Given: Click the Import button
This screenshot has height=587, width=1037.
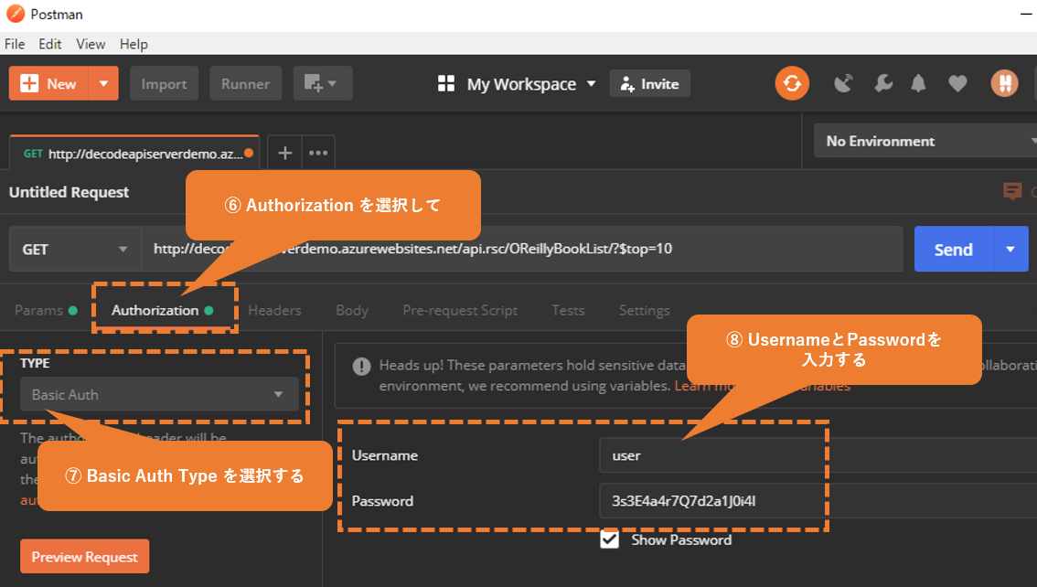Looking at the screenshot, I should 164,83.
